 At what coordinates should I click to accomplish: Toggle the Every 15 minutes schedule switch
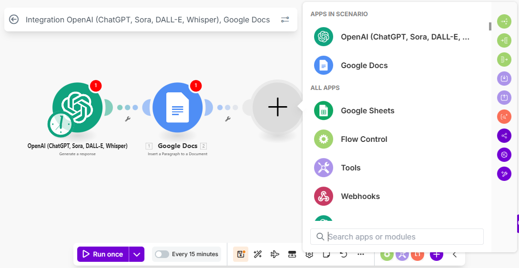[x=162, y=254]
